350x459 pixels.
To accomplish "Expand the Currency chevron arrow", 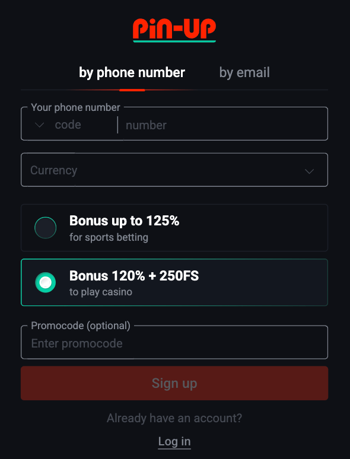I will (x=309, y=171).
